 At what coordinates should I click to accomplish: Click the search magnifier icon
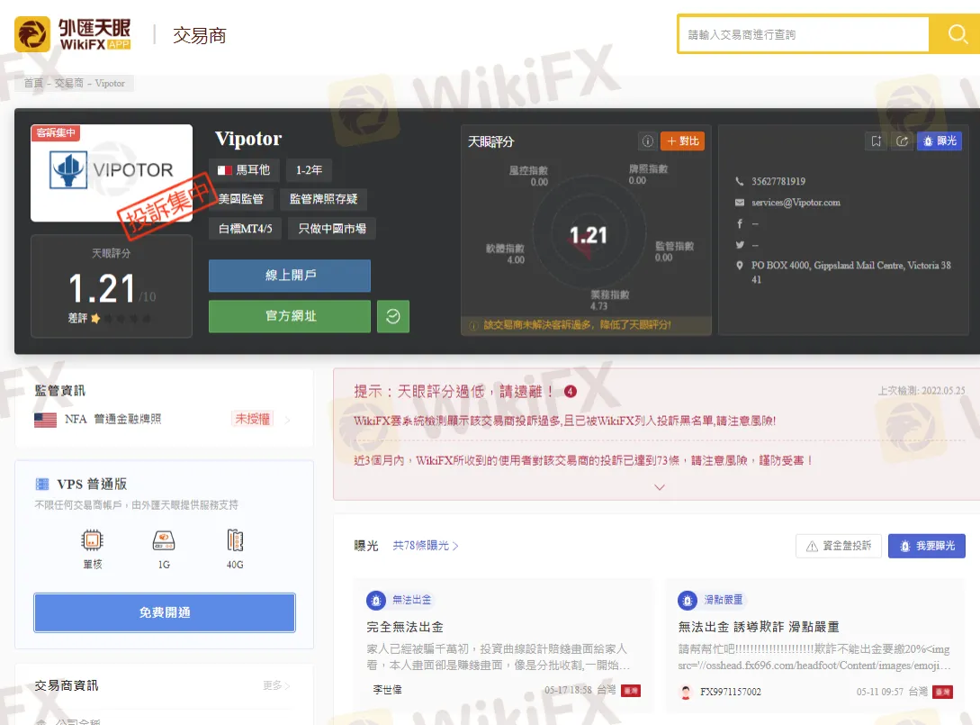pyautogui.click(x=957, y=35)
